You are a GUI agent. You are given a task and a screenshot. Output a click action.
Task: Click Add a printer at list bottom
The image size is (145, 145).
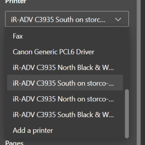tap(65, 130)
